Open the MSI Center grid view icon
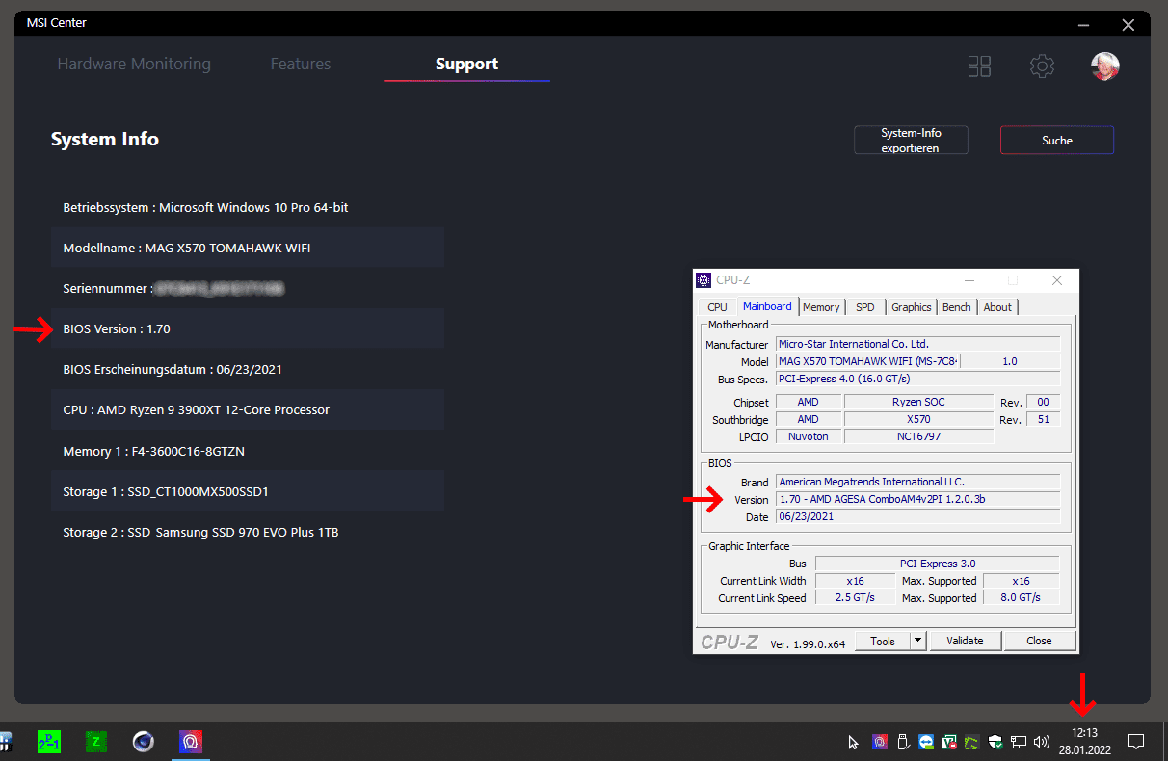This screenshot has width=1168, height=761. point(979,66)
